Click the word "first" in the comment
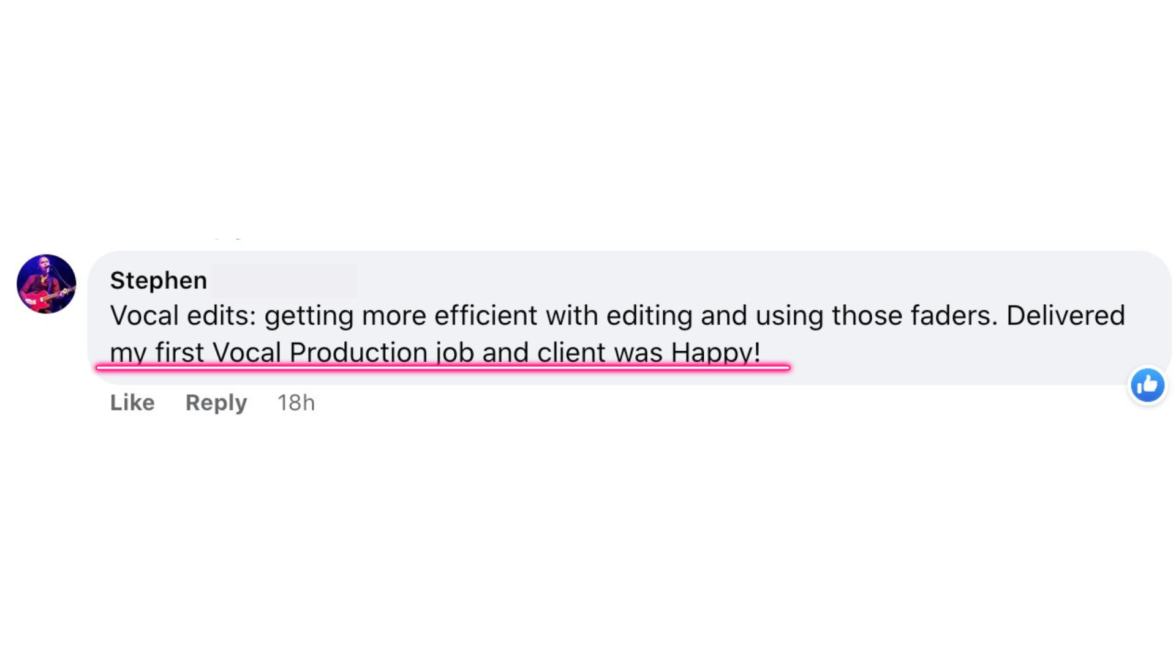 179,353
